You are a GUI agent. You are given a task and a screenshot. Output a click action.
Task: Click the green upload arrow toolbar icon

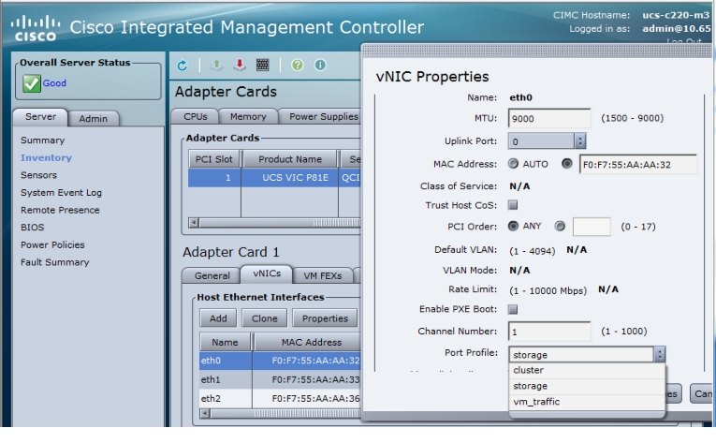pos(217,66)
